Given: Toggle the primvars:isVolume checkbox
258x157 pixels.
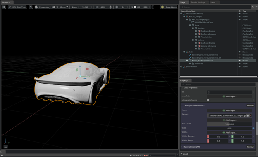Looking at the screenshot, I should pos(208,100).
